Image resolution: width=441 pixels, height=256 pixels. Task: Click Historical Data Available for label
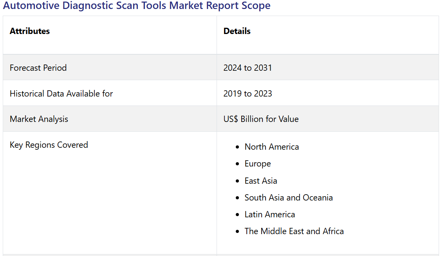pyautogui.click(x=61, y=93)
